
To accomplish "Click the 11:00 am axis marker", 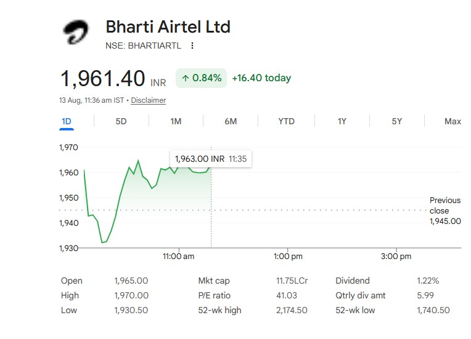I will point(178,257).
